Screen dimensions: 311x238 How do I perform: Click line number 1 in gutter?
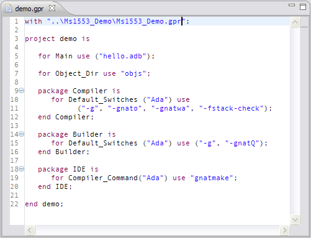[16, 21]
